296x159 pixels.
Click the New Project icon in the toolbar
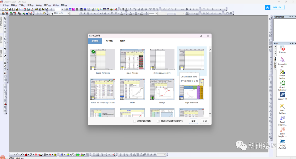click(x=3, y=9)
